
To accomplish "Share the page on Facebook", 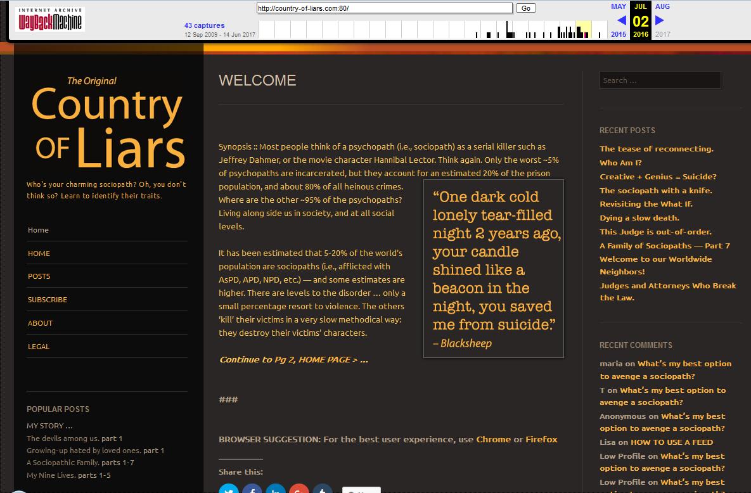I will (252, 490).
